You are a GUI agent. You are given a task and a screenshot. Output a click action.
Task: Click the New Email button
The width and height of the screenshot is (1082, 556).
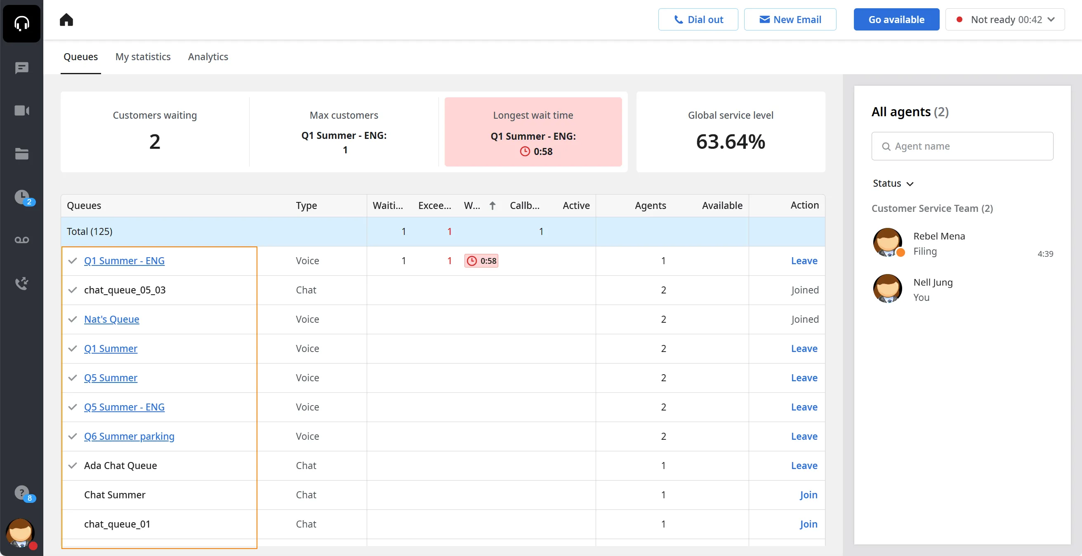coord(790,19)
